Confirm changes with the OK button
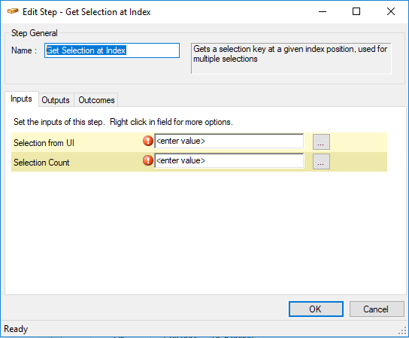 point(316,309)
